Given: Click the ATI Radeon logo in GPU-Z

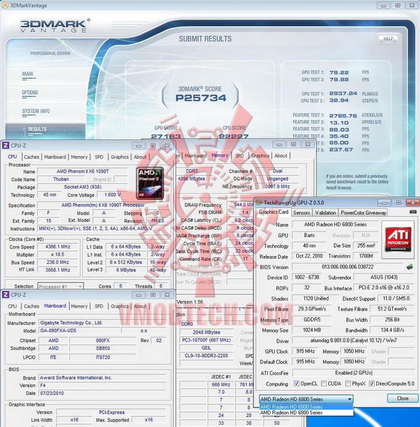Looking at the screenshot, I should click(x=398, y=240).
